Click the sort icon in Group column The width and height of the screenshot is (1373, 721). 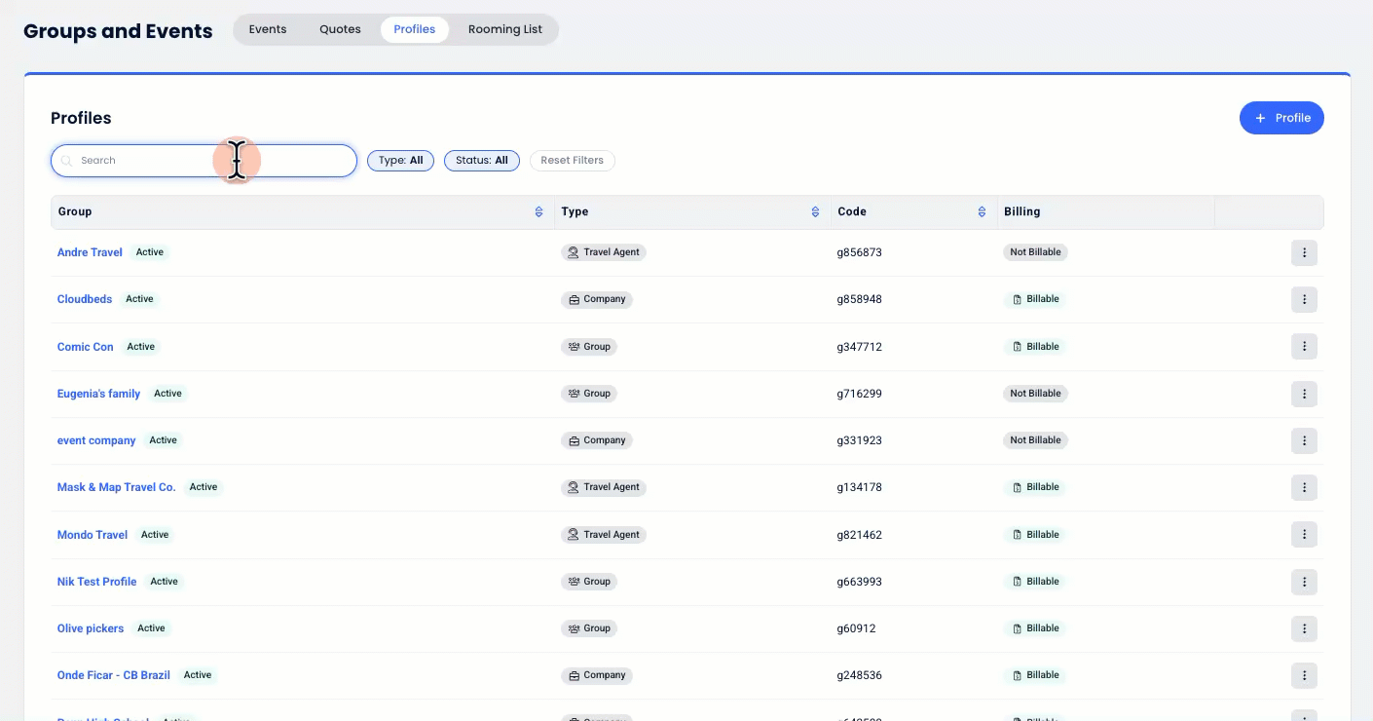[538, 212]
